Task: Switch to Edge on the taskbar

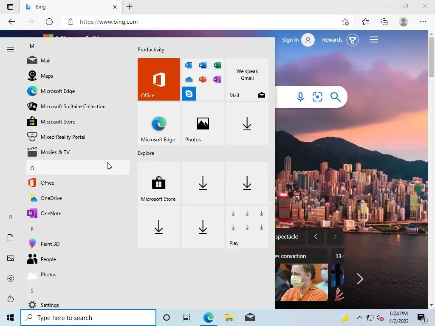Action: [x=208, y=318]
